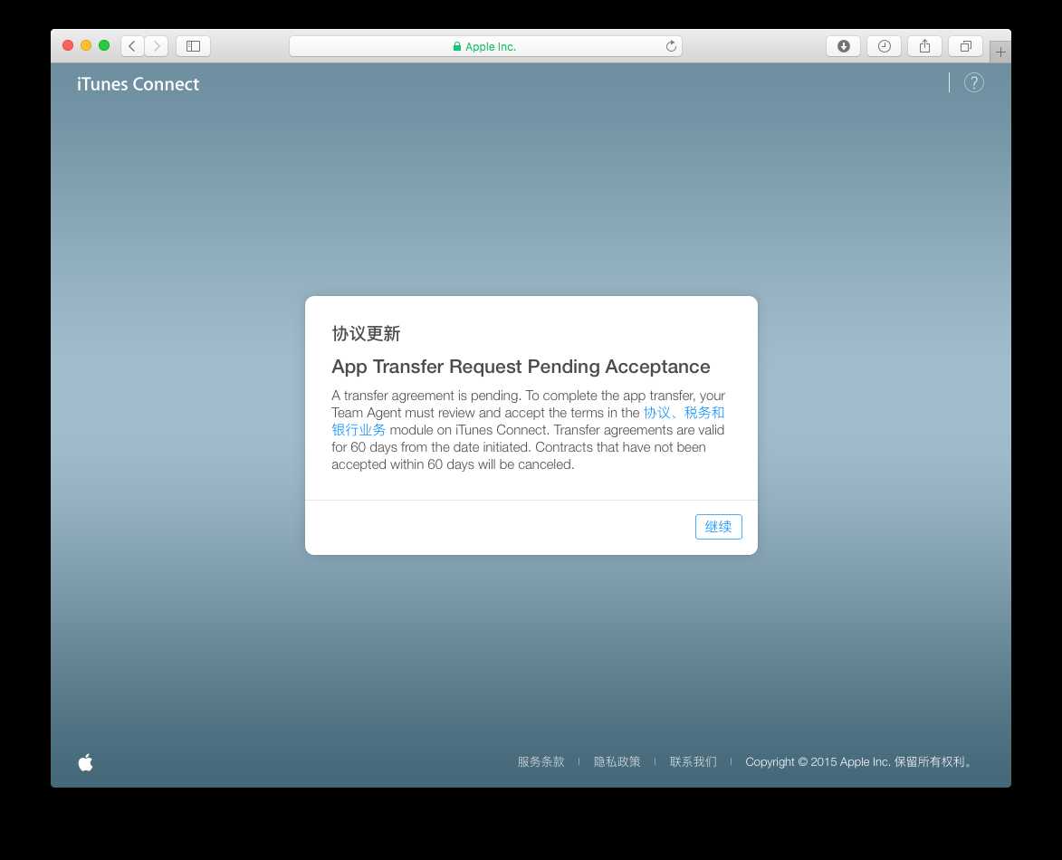Open the Share toolbar button
The width and height of the screenshot is (1062, 860).
924,46
